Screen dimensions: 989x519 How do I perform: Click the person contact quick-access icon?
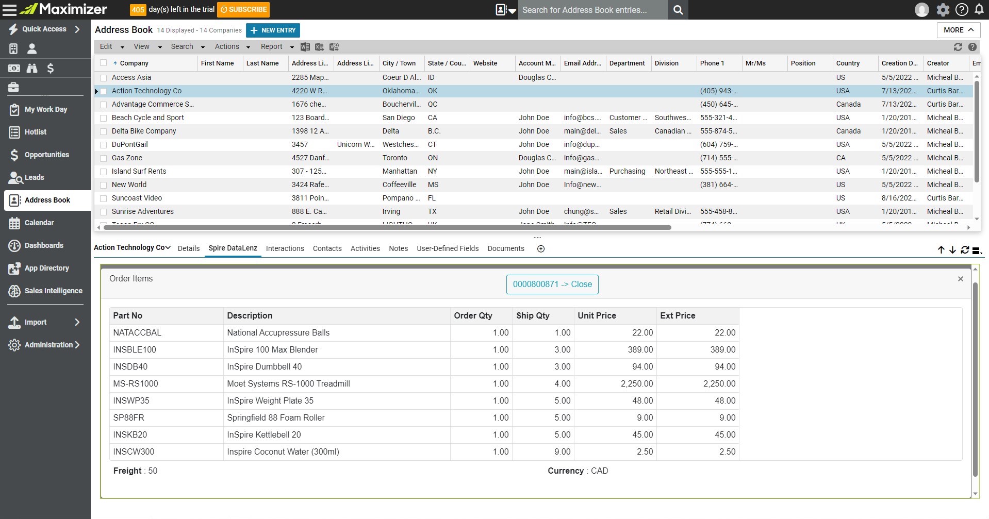[x=32, y=48]
